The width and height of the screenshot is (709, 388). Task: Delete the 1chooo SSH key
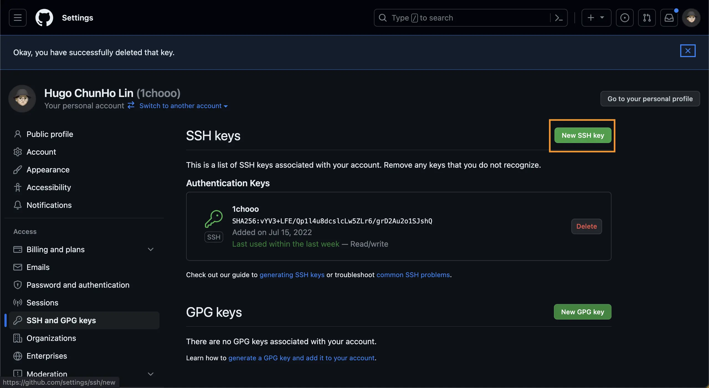tap(587, 226)
